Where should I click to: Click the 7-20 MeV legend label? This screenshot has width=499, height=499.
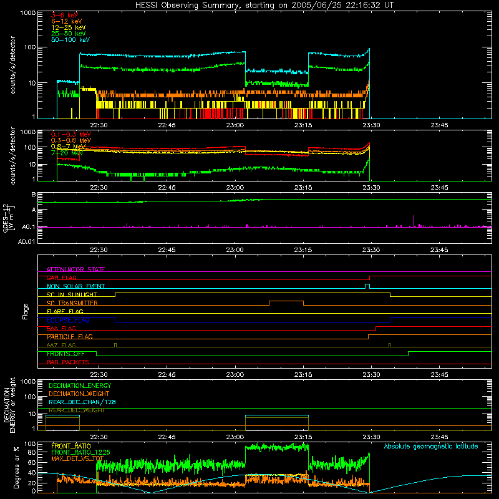[x=67, y=153]
